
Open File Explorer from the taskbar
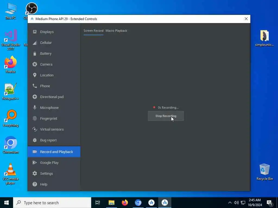coord(112,203)
